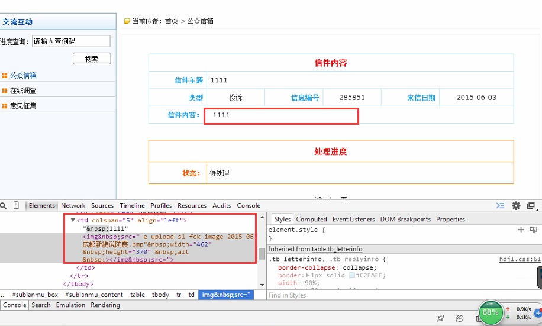542x326 pixels.
Task: Click the green 68% memory ball widget
Action: click(491, 312)
